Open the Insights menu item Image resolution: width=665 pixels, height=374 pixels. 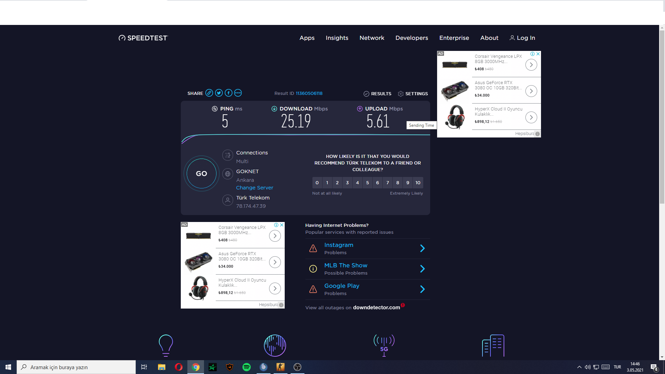coord(337,38)
